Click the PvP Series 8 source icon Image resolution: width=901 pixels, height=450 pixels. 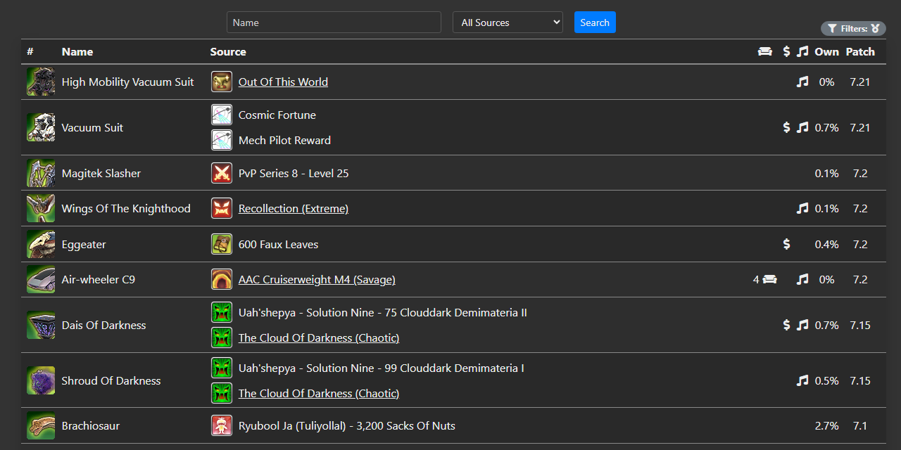point(222,173)
